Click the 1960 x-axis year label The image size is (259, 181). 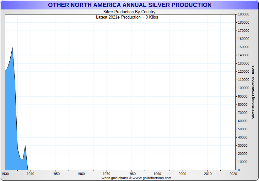pyautogui.click(x=81, y=173)
